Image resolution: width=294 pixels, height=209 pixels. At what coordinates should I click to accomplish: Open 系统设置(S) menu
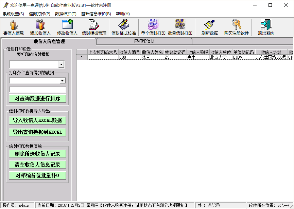[x=14, y=14]
